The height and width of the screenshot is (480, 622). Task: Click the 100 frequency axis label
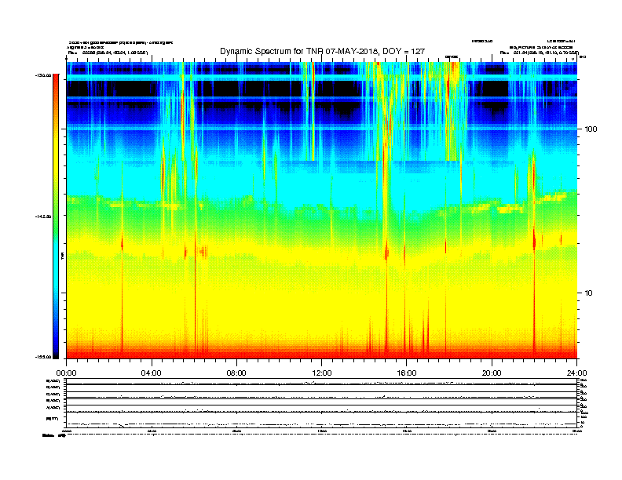coord(591,129)
